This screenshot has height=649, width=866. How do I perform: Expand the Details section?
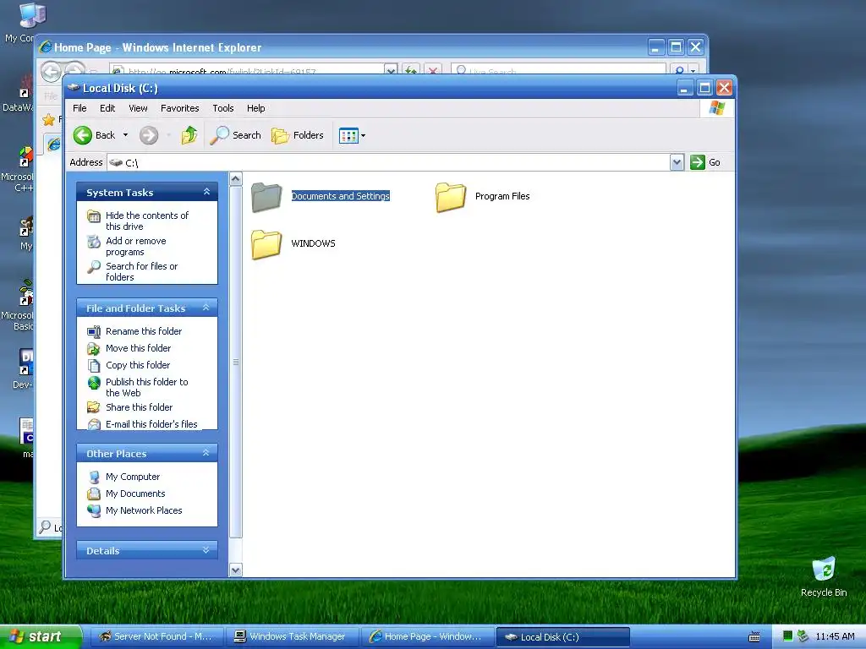click(x=206, y=549)
